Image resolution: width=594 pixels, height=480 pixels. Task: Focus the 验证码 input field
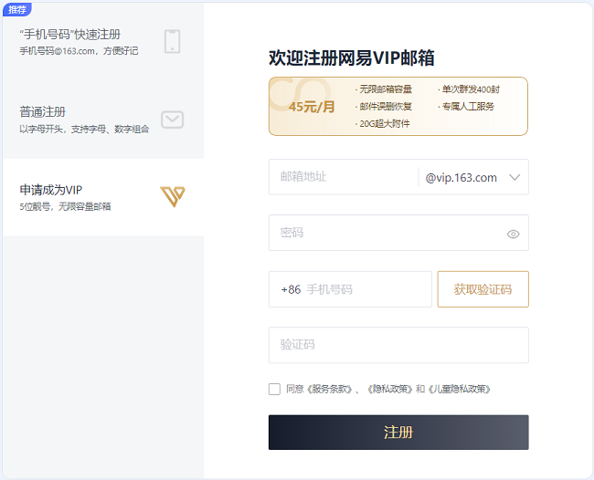pyautogui.click(x=398, y=345)
